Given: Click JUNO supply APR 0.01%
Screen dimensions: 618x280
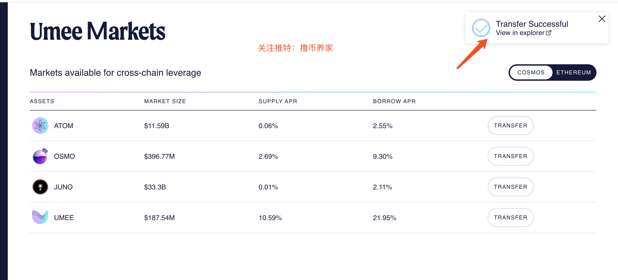Looking at the screenshot, I should coord(268,187).
